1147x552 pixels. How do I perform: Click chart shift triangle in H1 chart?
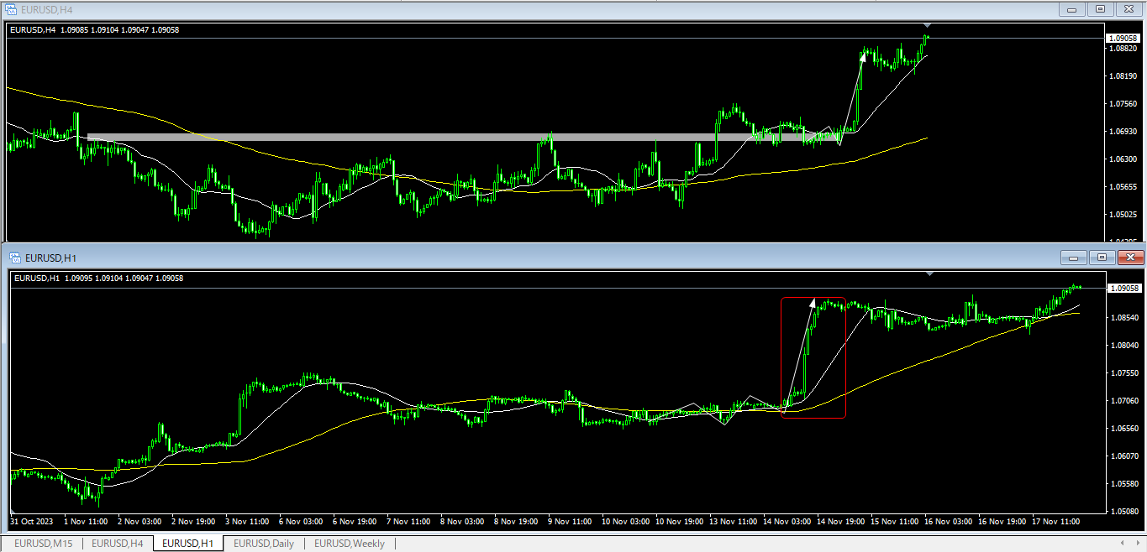click(x=929, y=274)
